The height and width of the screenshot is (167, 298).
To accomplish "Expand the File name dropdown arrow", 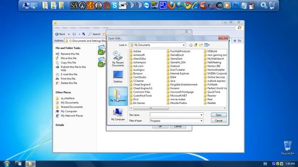I will [201, 115].
